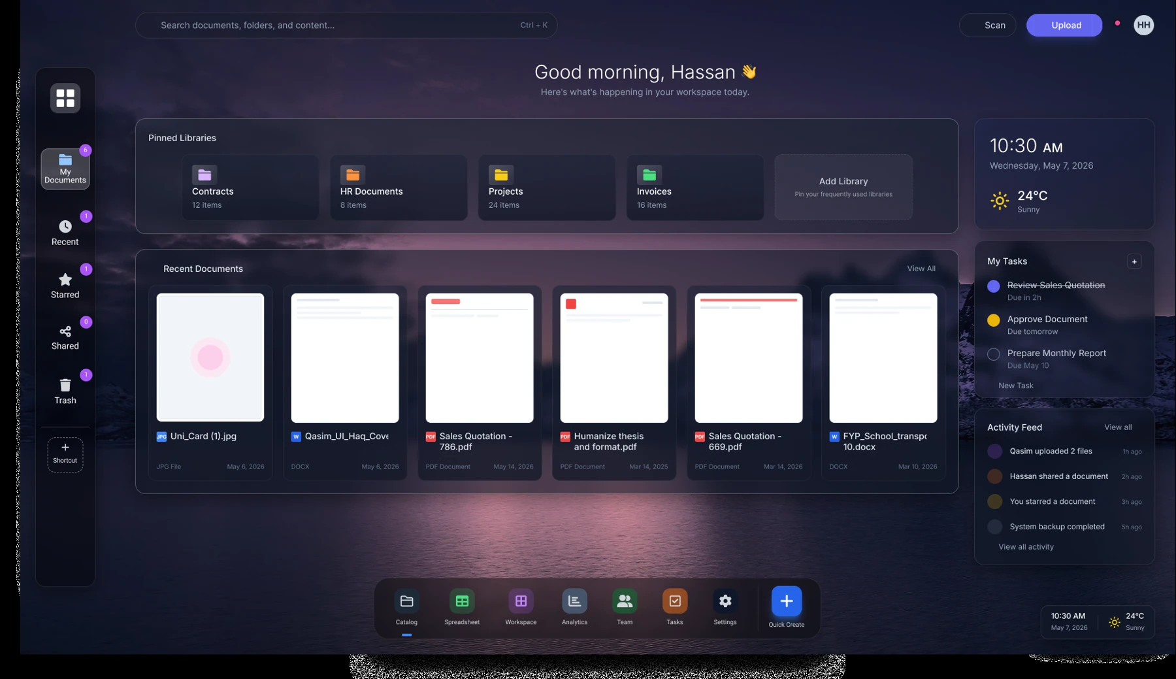This screenshot has width=1176, height=679.
Task: Open the HR Documents pinned library
Action: click(x=399, y=188)
